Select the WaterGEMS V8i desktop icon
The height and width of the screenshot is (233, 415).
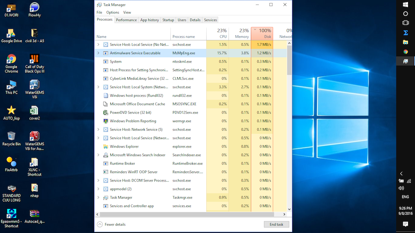click(35, 89)
